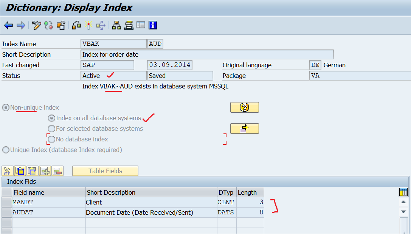Select the No database index radio button
Screen dimensions: 411x234
pyautogui.click(x=51, y=139)
